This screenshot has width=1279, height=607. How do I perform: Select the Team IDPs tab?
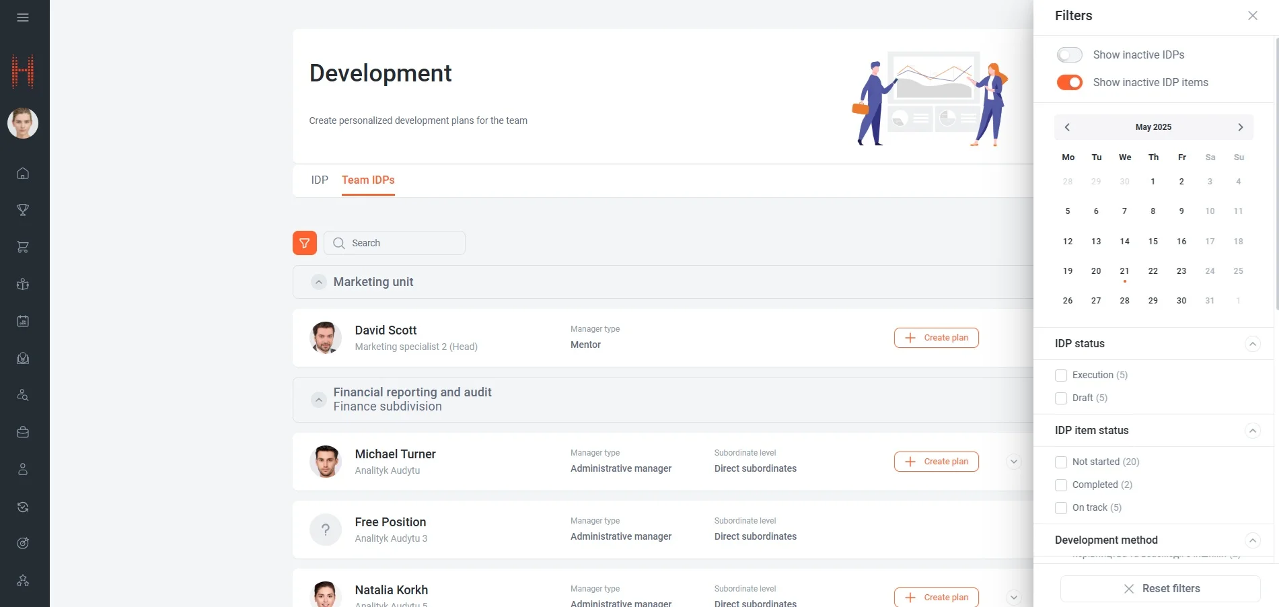click(368, 180)
